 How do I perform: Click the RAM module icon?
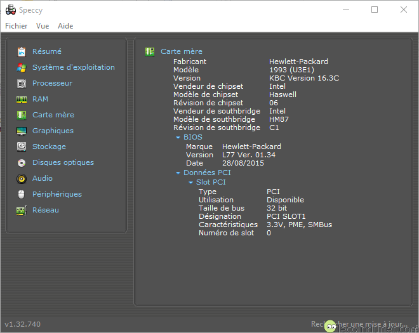click(22, 100)
